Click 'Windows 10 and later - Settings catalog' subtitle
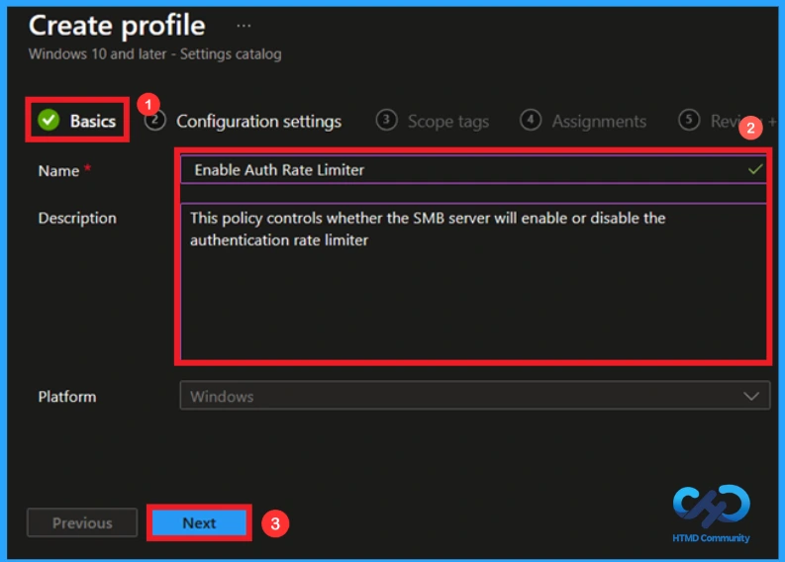Screen dimensions: 785x562 (x=154, y=53)
